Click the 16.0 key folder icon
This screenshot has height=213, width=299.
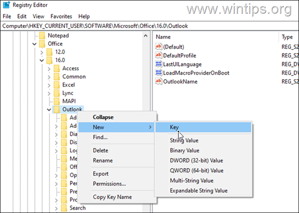[49, 60]
